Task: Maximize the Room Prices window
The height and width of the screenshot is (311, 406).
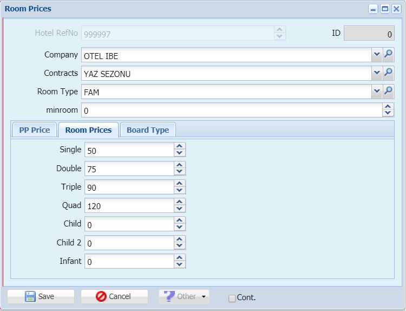Action: [385, 9]
